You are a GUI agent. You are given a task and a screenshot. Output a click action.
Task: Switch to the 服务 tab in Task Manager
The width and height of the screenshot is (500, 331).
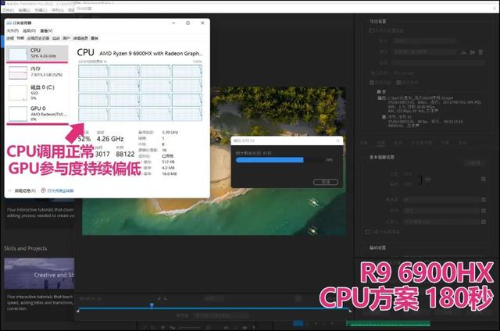pos(95,38)
